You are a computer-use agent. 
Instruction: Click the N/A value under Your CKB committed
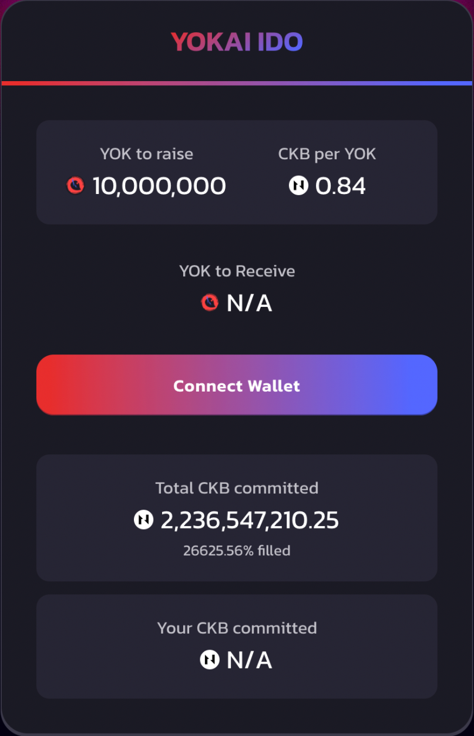click(x=249, y=660)
